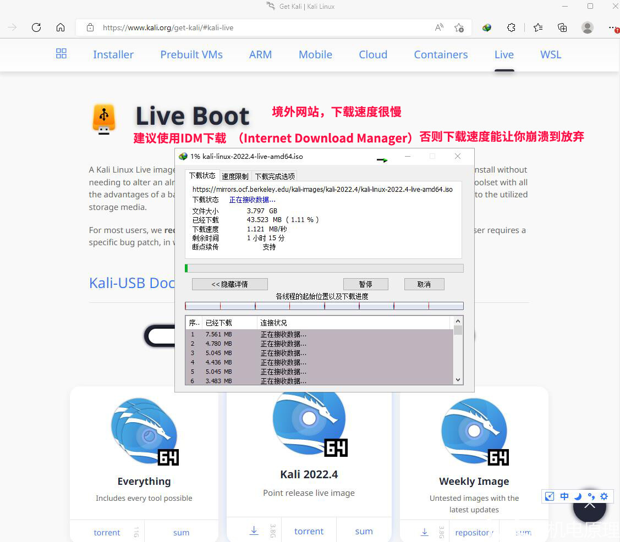Select thread row 2 with 4.780 MB
The height and width of the screenshot is (542, 620).
click(x=319, y=344)
